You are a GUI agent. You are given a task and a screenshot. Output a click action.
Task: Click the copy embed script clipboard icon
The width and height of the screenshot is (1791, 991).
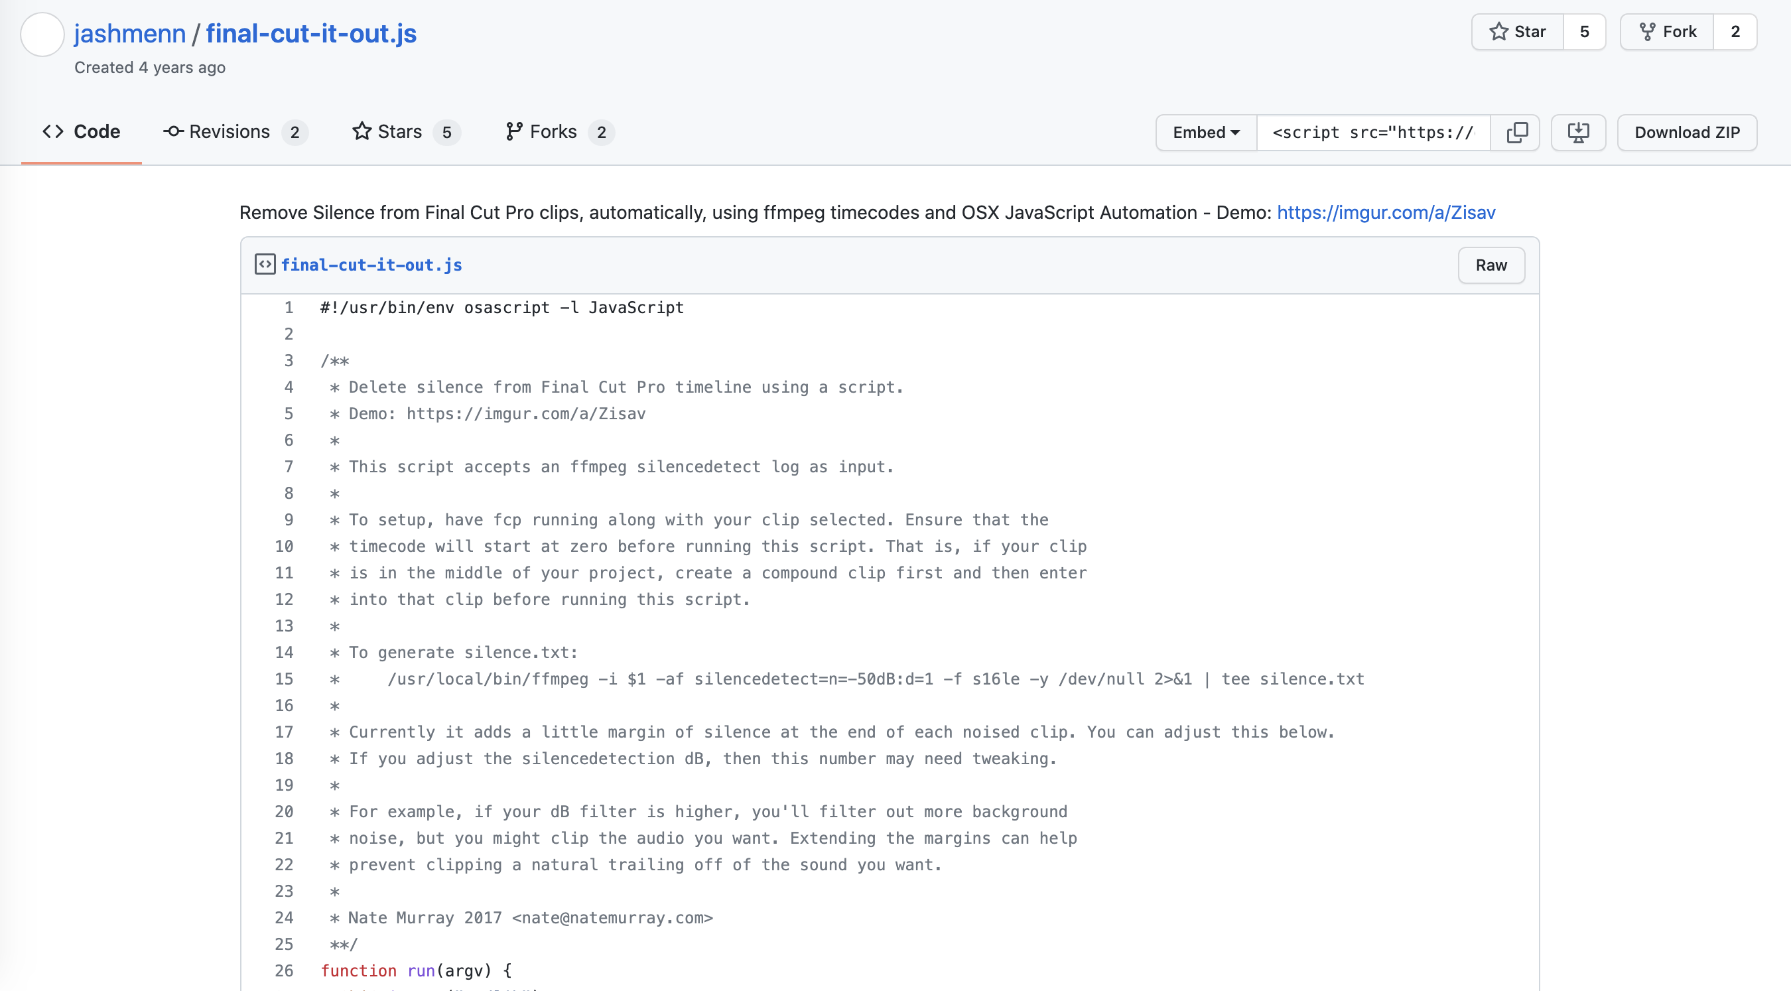[x=1516, y=132]
